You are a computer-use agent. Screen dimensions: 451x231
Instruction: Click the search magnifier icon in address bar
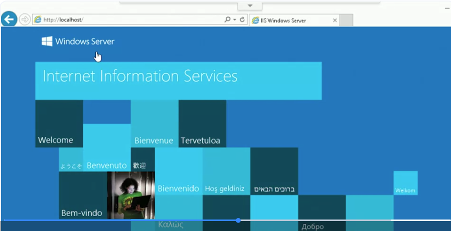[227, 19]
